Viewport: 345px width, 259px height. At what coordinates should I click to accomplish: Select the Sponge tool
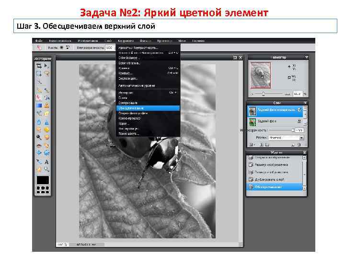tap(46, 129)
